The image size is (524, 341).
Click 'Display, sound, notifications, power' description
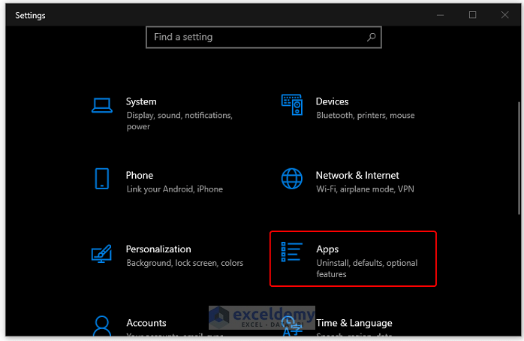pos(179,121)
